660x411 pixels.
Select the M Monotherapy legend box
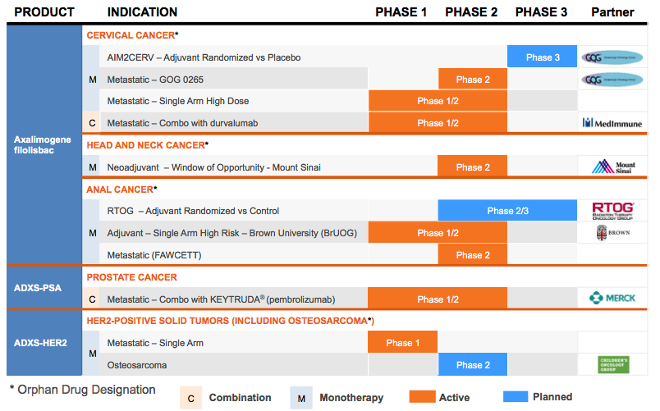point(301,398)
